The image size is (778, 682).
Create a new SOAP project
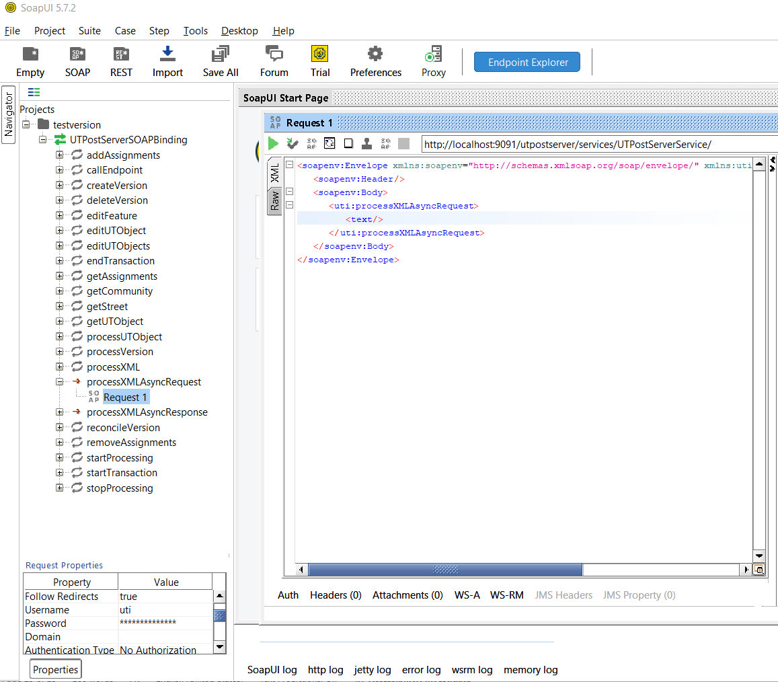77,62
